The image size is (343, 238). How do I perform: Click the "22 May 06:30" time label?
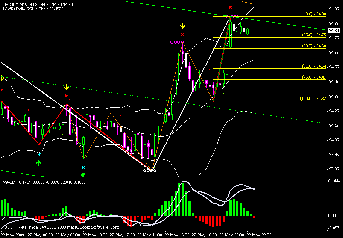40,234
